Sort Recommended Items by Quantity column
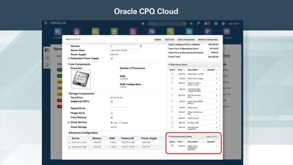293x165 pixels. click(212, 142)
